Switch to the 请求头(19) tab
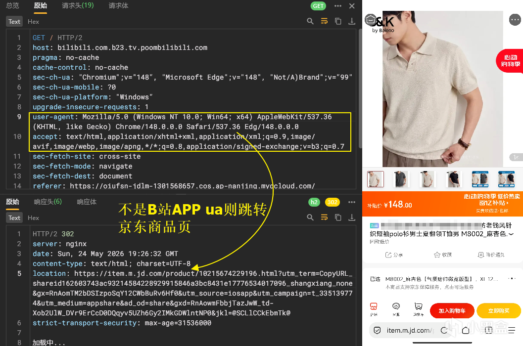Viewport: 523px width, 346px height. pos(78,5)
